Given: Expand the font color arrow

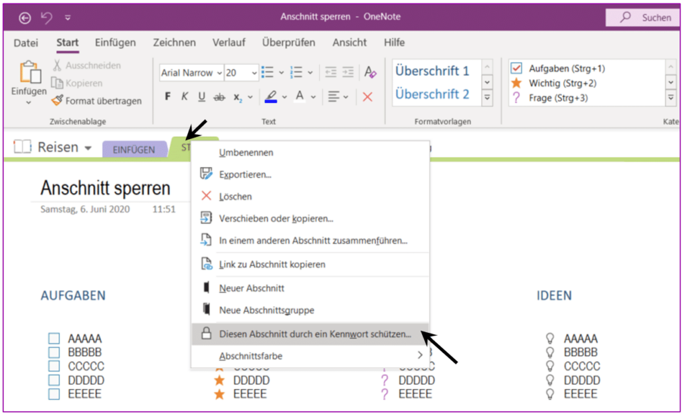Looking at the screenshot, I should (313, 97).
